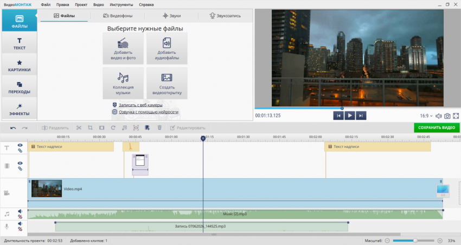Open Записать с веб-камеры link

[140, 105]
